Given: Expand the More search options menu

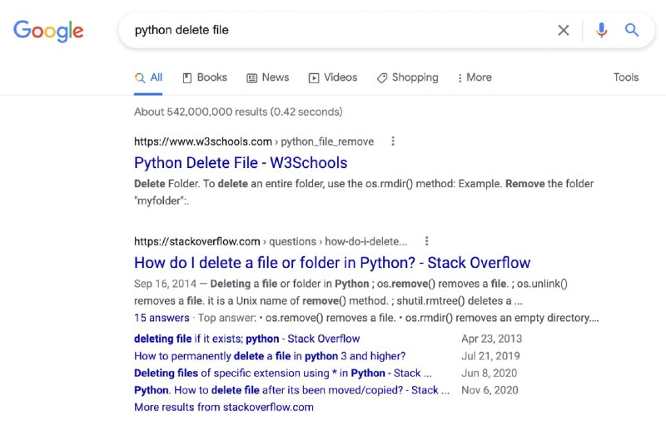Looking at the screenshot, I should 475,77.
